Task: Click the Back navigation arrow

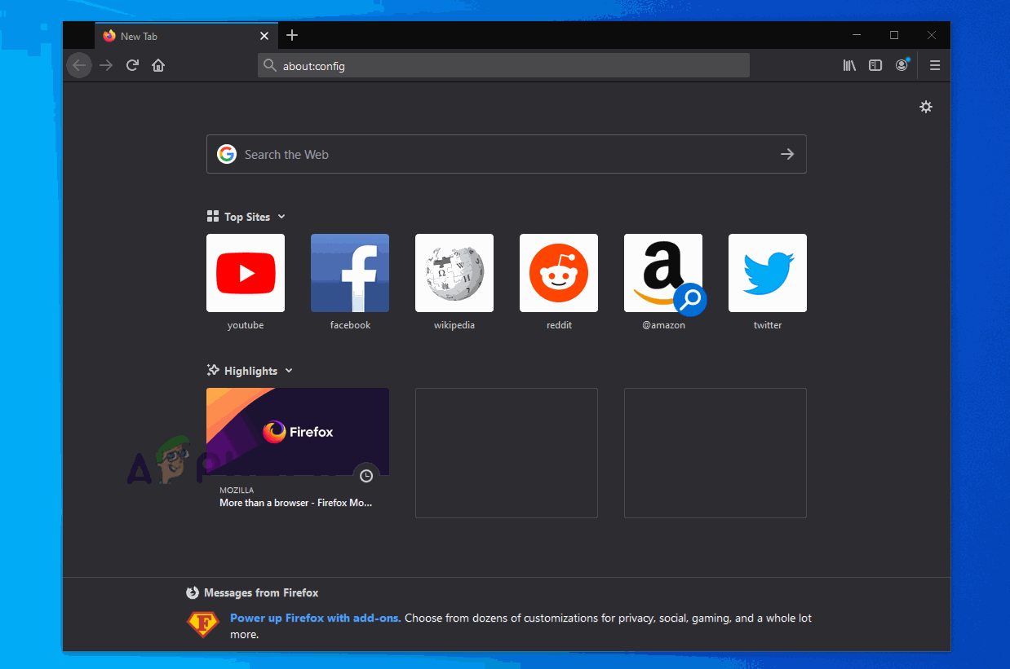Action: pos(79,65)
